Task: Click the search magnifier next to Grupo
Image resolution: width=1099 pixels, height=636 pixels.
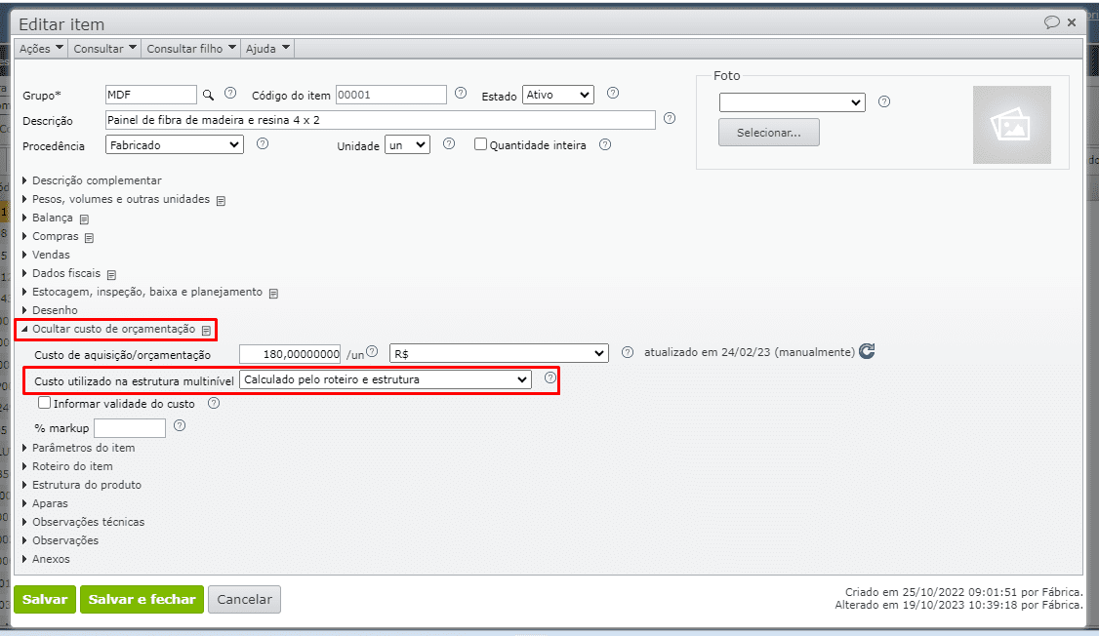Action: pos(208,95)
